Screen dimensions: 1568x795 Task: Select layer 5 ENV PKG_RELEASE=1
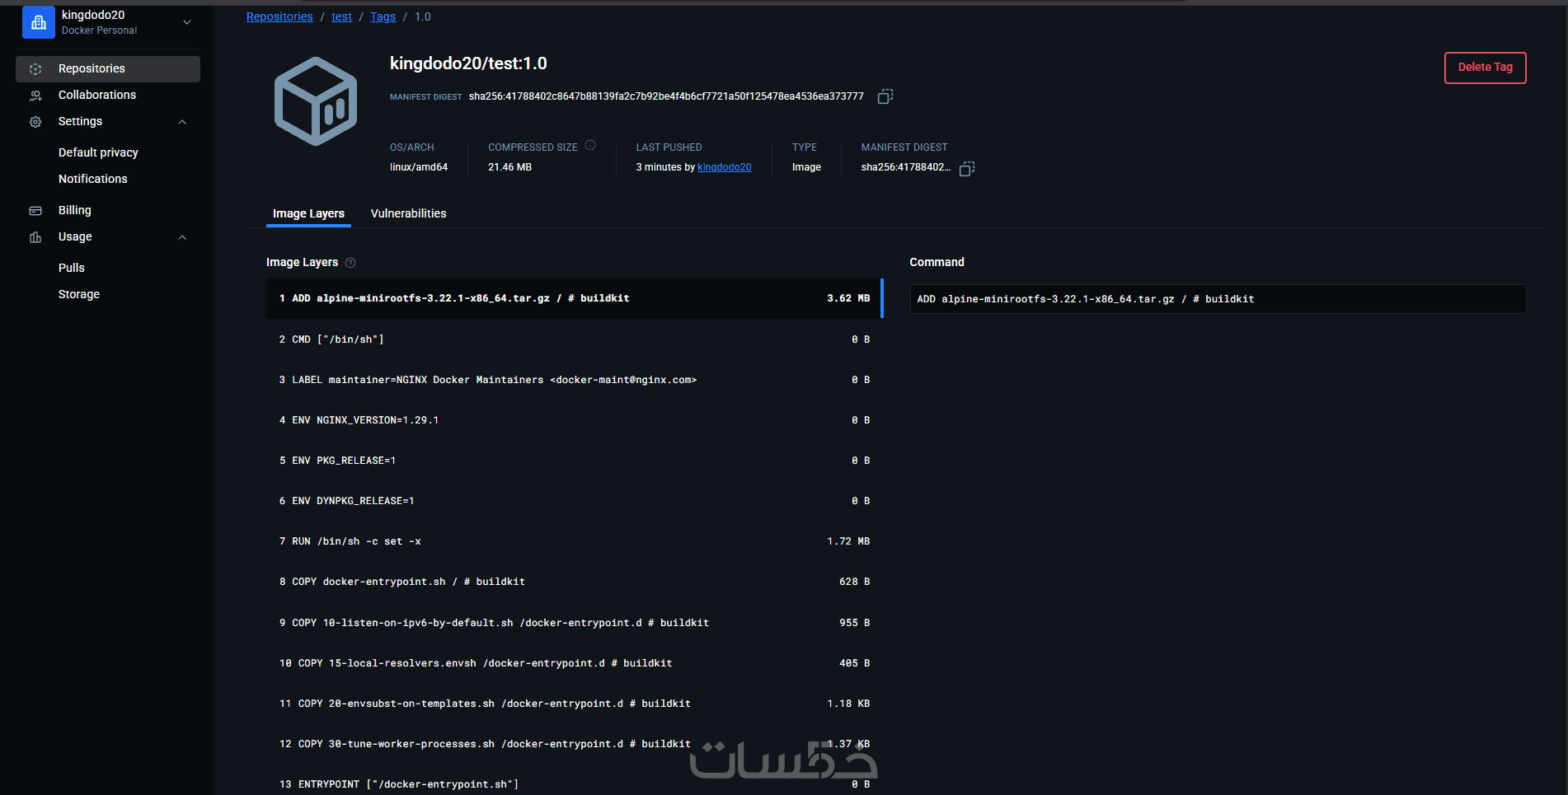(x=575, y=461)
